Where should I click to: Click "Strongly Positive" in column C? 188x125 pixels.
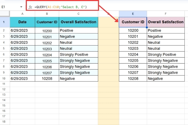(x=78, y=54)
